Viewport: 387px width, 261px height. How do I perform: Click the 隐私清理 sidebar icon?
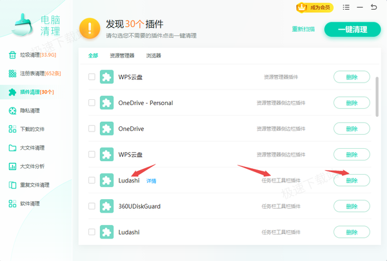pyautogui.click(x=12, y=110)
